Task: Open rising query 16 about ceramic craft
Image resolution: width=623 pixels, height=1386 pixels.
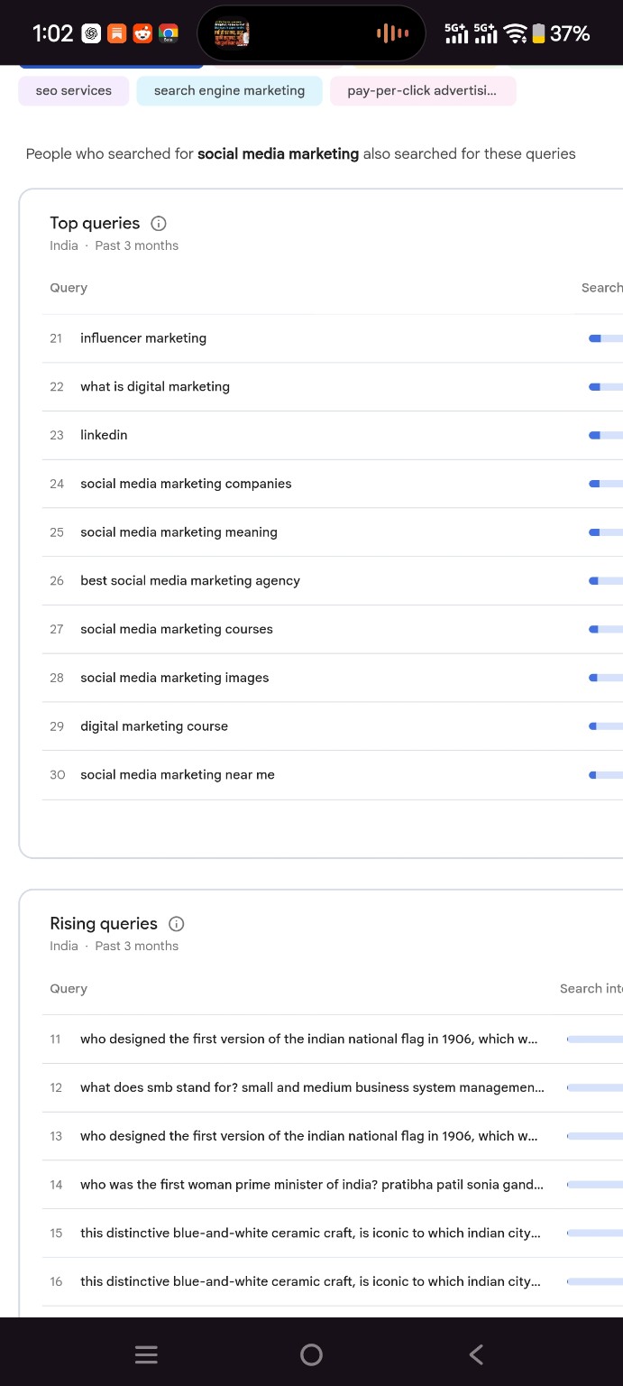Action: (310, 1282)
